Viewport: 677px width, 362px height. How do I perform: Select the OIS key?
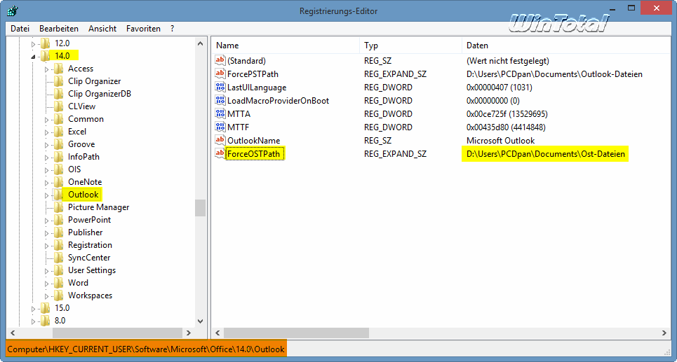pos(74,169)
